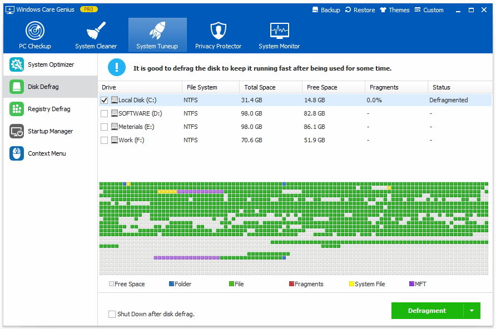
Task: Click the 0.0% fragments value
Action: point(374,100)
